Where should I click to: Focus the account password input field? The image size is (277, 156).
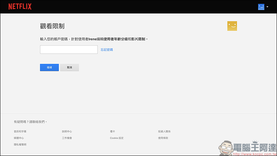pos(69,50)
